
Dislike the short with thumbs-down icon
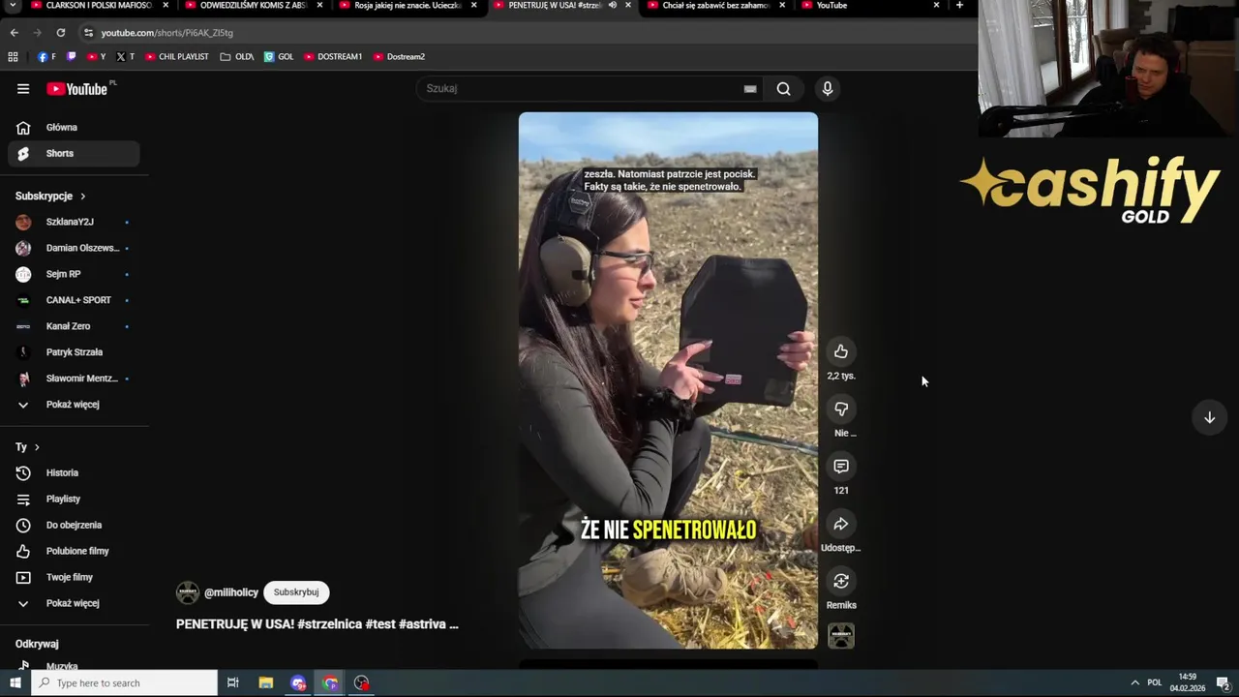pyautogui.click(x=841, y=409)
